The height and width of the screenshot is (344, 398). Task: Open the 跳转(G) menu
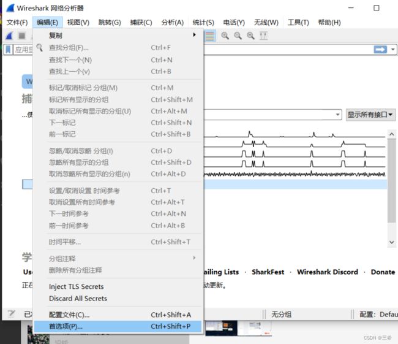[x=110, y=23]
